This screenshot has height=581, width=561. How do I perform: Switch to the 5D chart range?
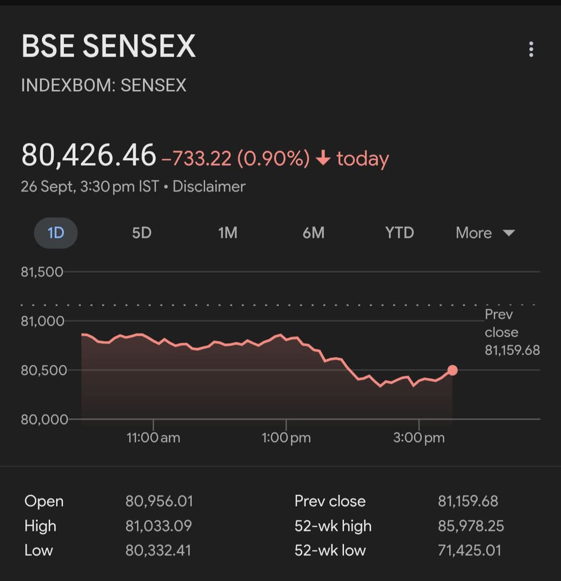pos(142,233)
